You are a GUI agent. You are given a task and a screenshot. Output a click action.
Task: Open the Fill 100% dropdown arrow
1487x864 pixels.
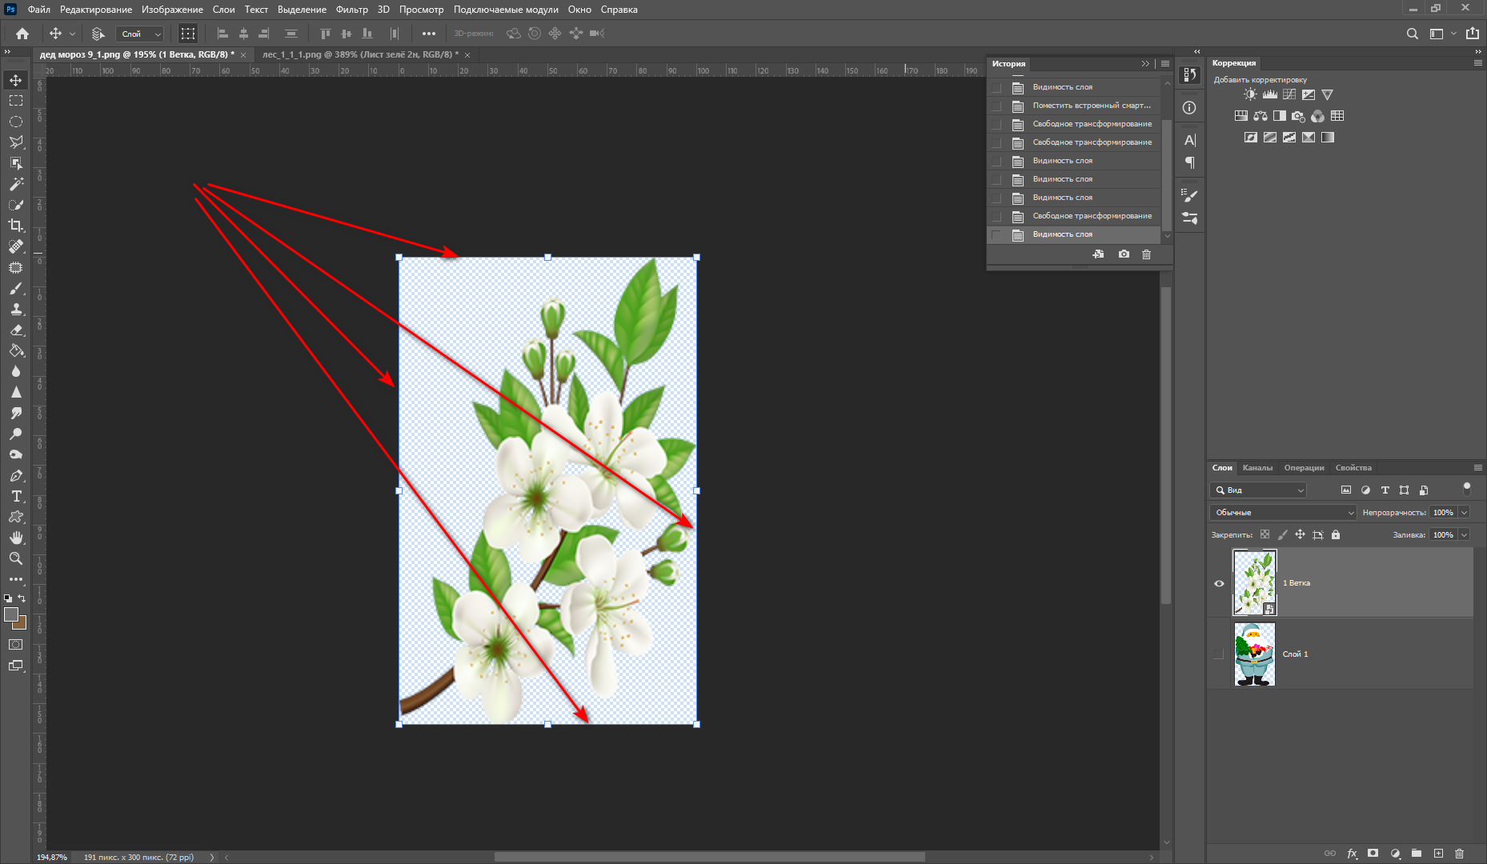[1465, 534]
